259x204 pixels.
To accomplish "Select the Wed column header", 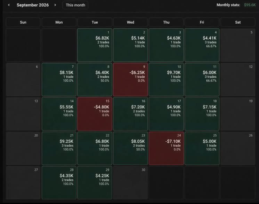I will (130, 22).
